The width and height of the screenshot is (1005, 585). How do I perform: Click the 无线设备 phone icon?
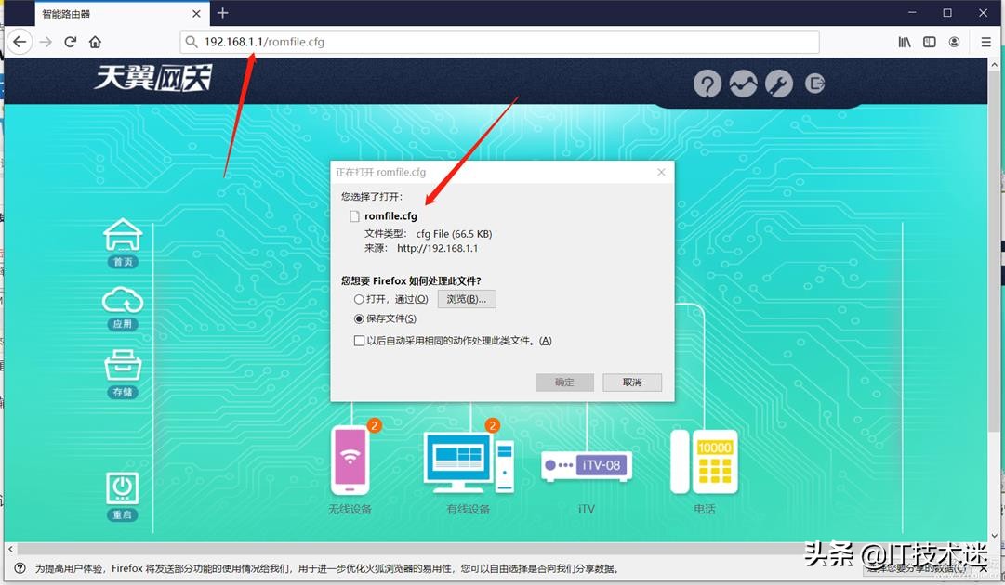point(350,460)
